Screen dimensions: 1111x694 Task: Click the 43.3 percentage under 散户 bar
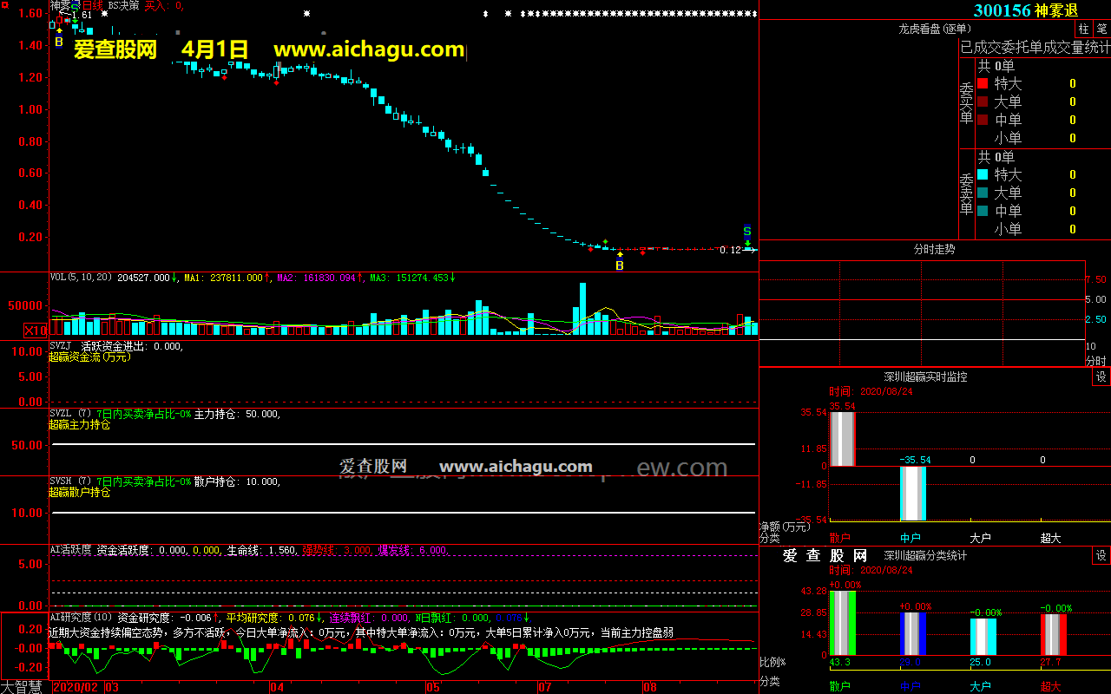pyautogui.click(x=840, y=662)
